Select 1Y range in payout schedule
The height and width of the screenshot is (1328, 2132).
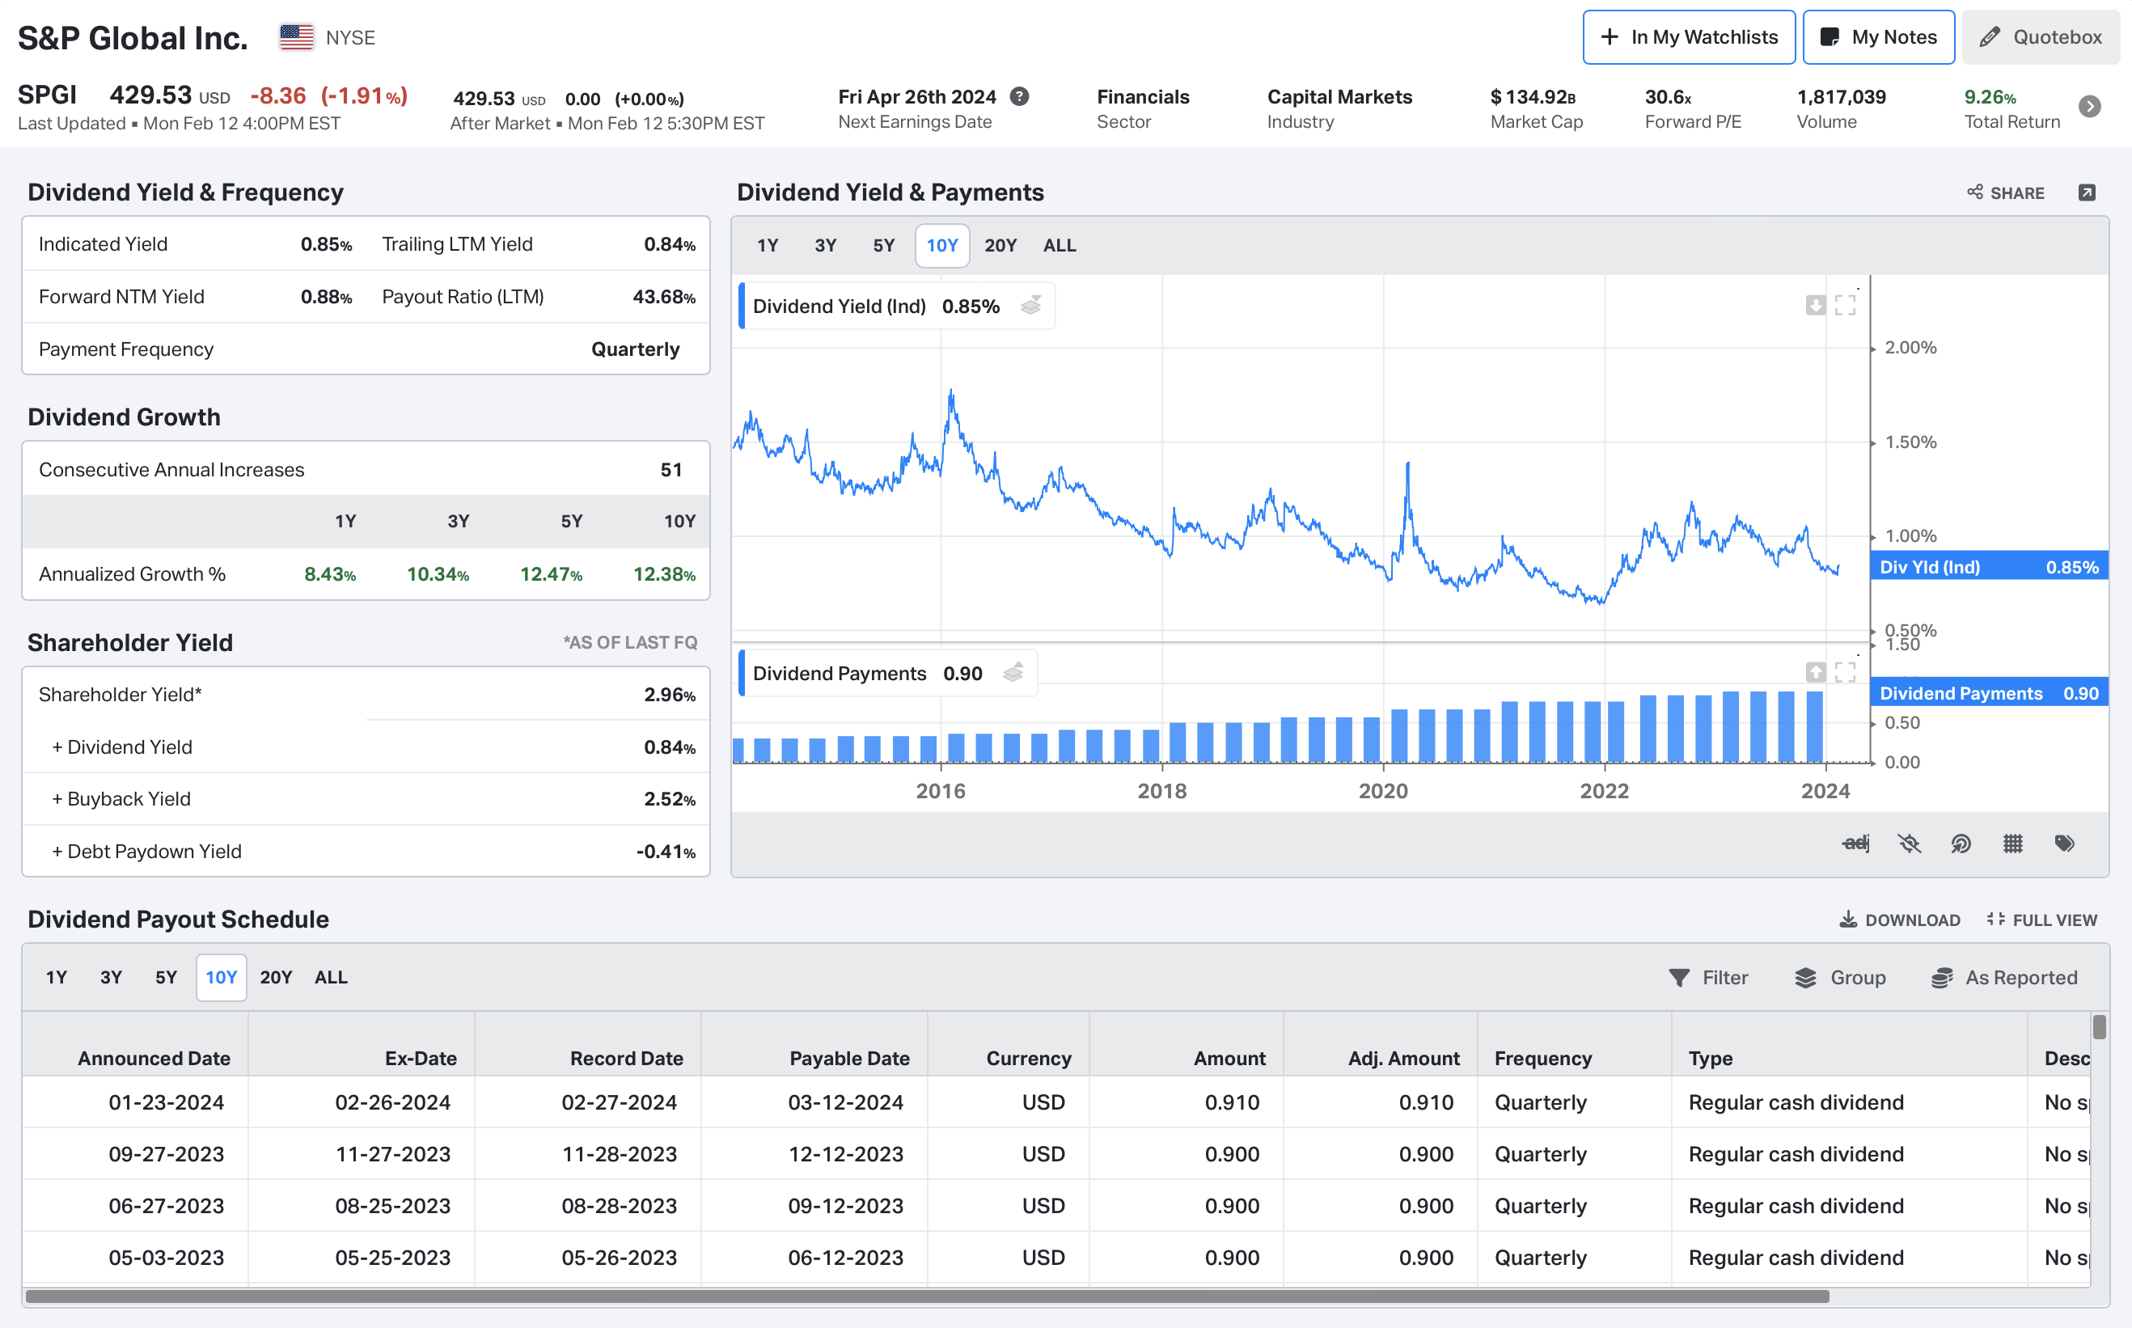tap(56, 978)
